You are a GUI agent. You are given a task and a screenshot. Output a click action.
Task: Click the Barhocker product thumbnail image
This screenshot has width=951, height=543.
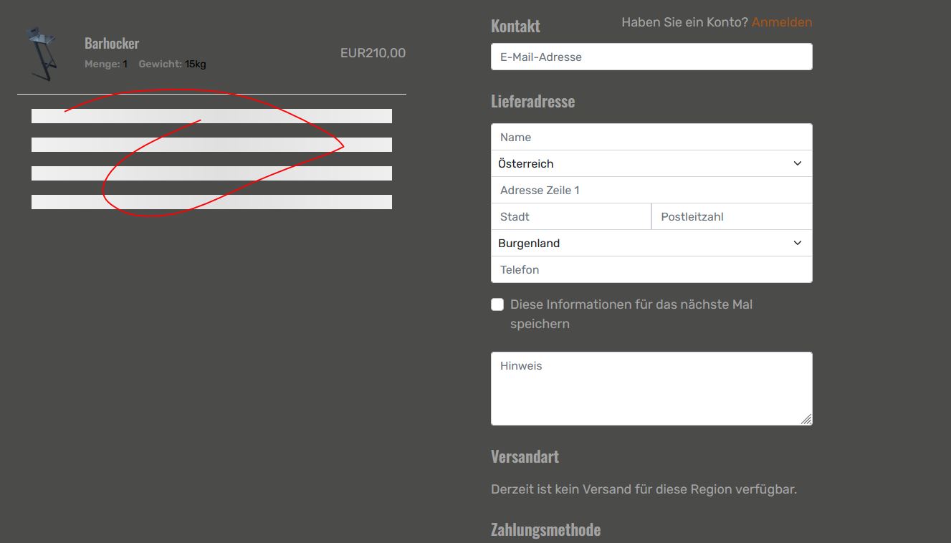[x=40, y=53]
